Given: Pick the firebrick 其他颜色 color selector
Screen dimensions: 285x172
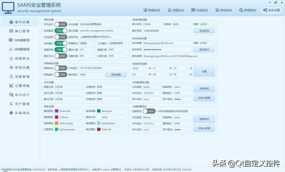Looking at the screenshot, I should click(x=112, y=129).
